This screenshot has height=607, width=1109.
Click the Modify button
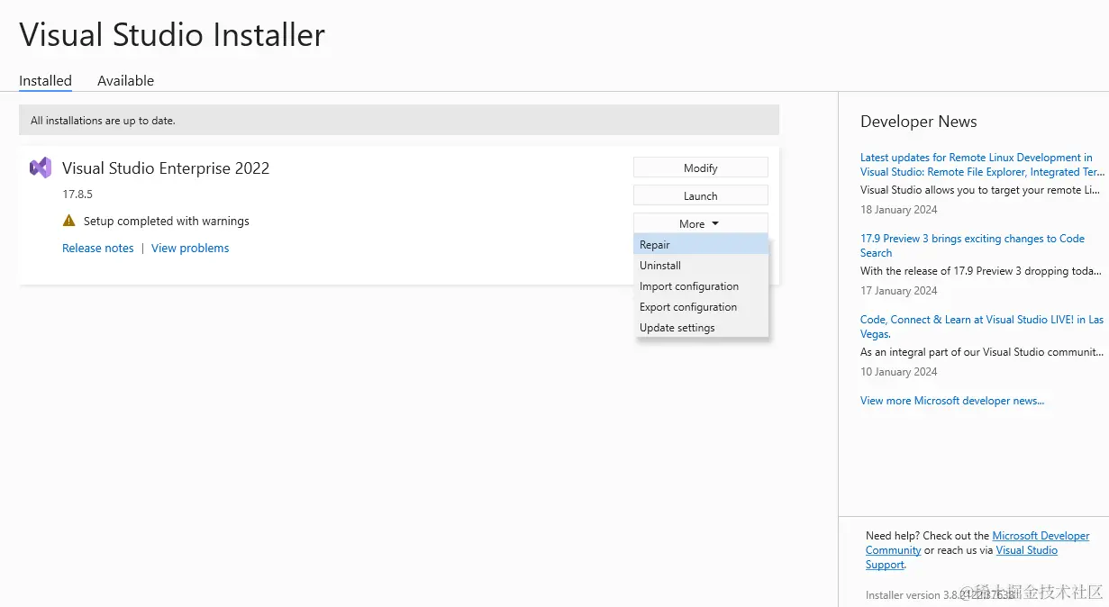coord(700,168)
